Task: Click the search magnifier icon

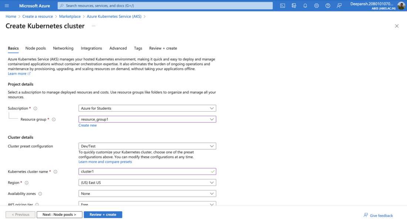Action: 62,6
